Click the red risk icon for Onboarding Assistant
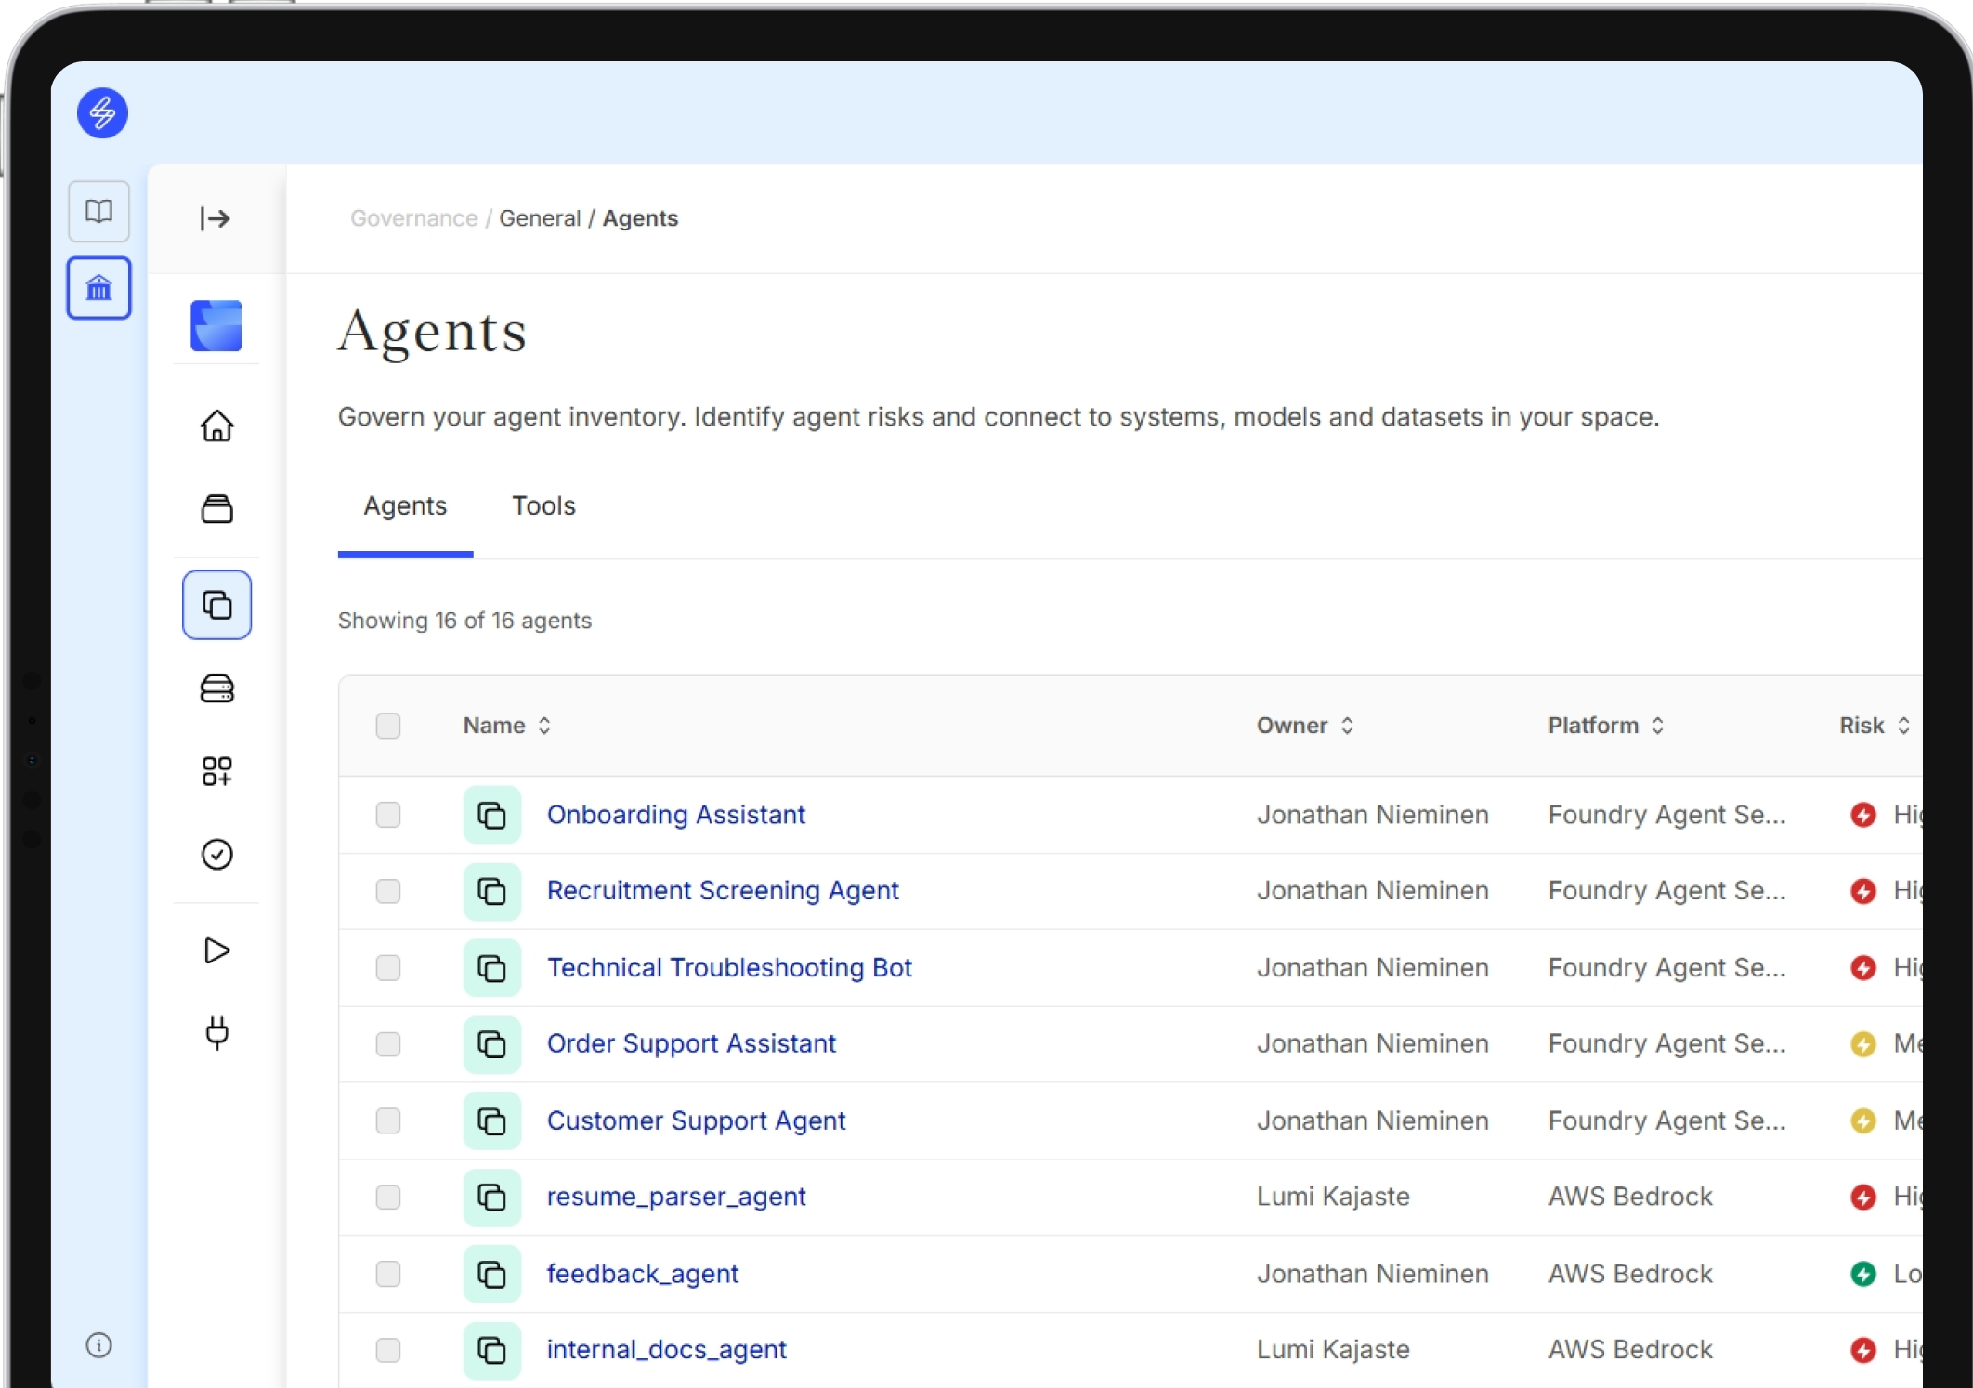This screenshot has height=1388, width=1973. (1862, 815)
